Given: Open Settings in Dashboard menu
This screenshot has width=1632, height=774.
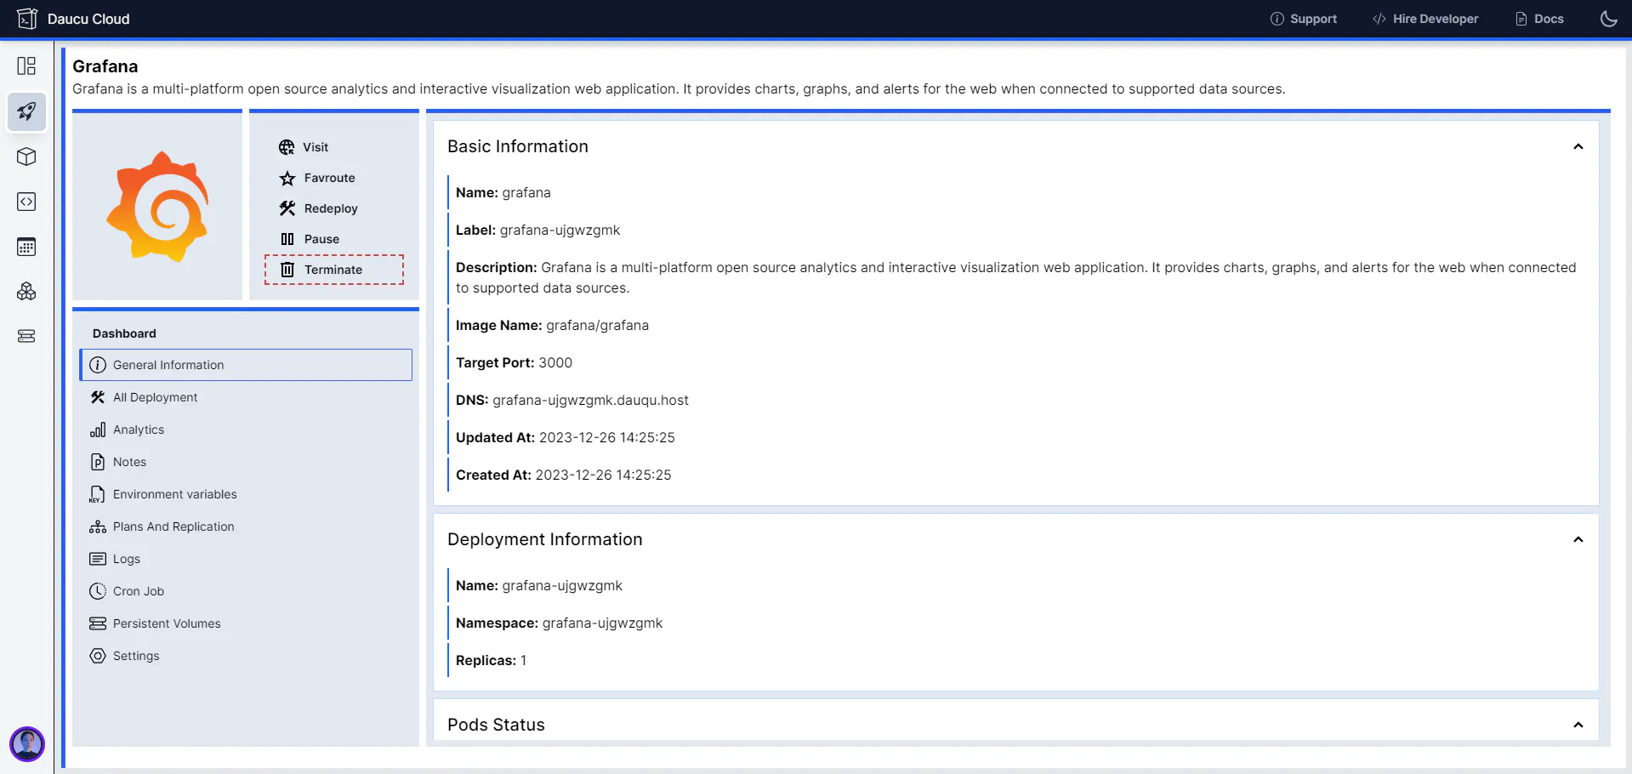Looking at the screenshot, I should click(x=246, y=656).
